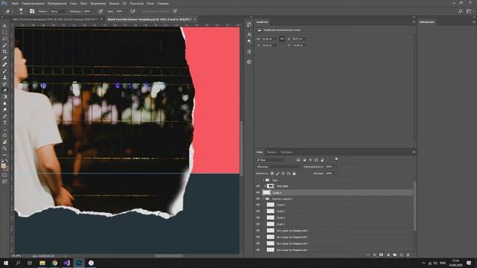Open the Изображение menu

pos(57,3)
